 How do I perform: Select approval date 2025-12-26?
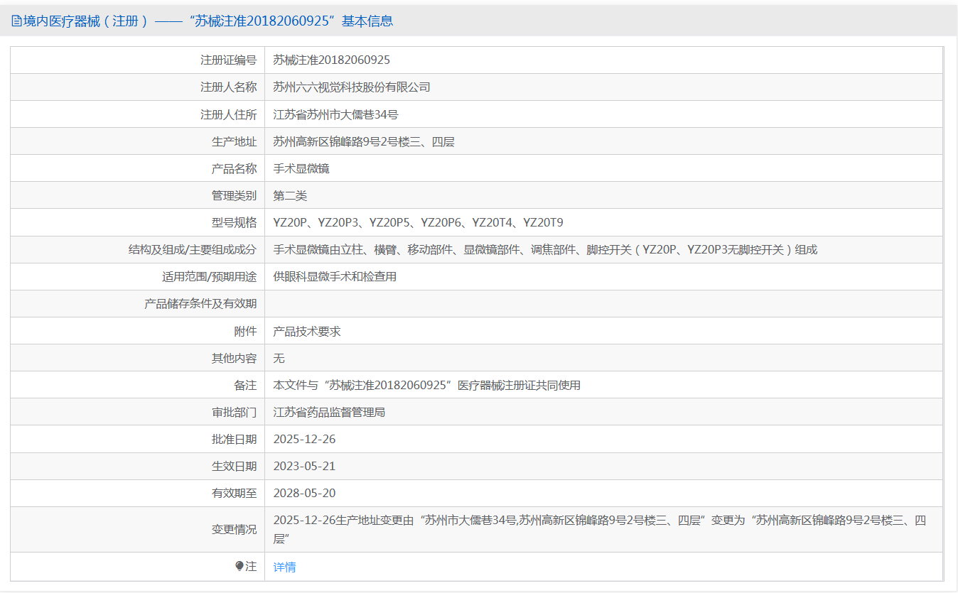click(304, 439)
